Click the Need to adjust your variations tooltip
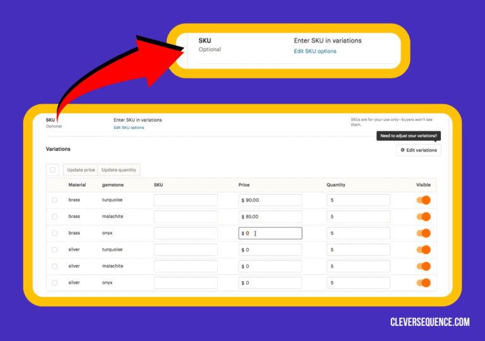Image resolution: width=485 pixels, height=341 pixels. click(409, 136)
